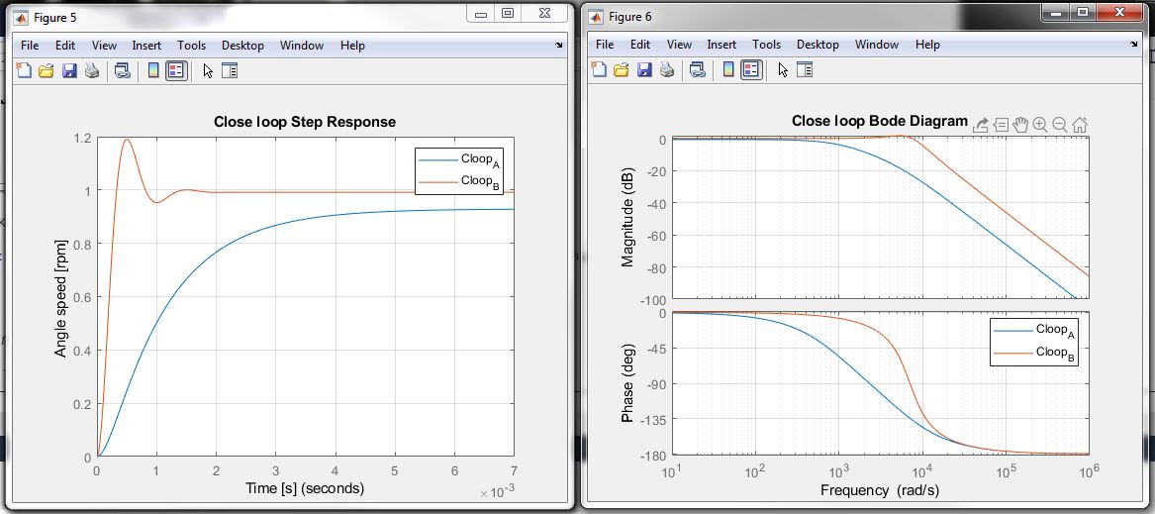This screenshot has width=1155, height=514.
Task: Open Insert menu in Figure 6
Action: pos(722,45)
